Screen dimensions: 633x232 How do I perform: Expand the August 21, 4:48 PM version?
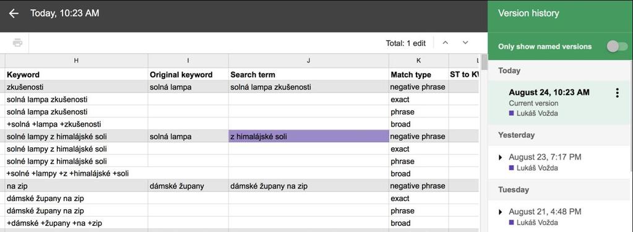501,212
